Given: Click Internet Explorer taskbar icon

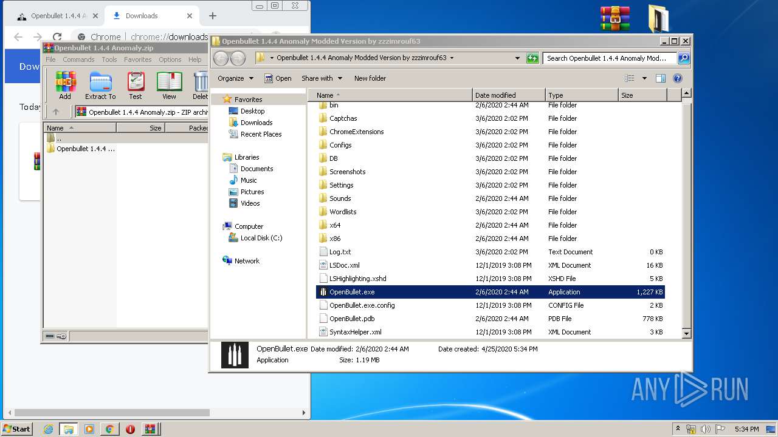Looking at the screenshot, I should point(48,429).
